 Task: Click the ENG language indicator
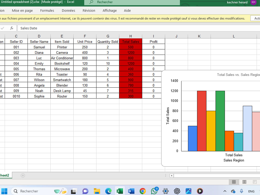pyautogui.click(x=251, y=191)
